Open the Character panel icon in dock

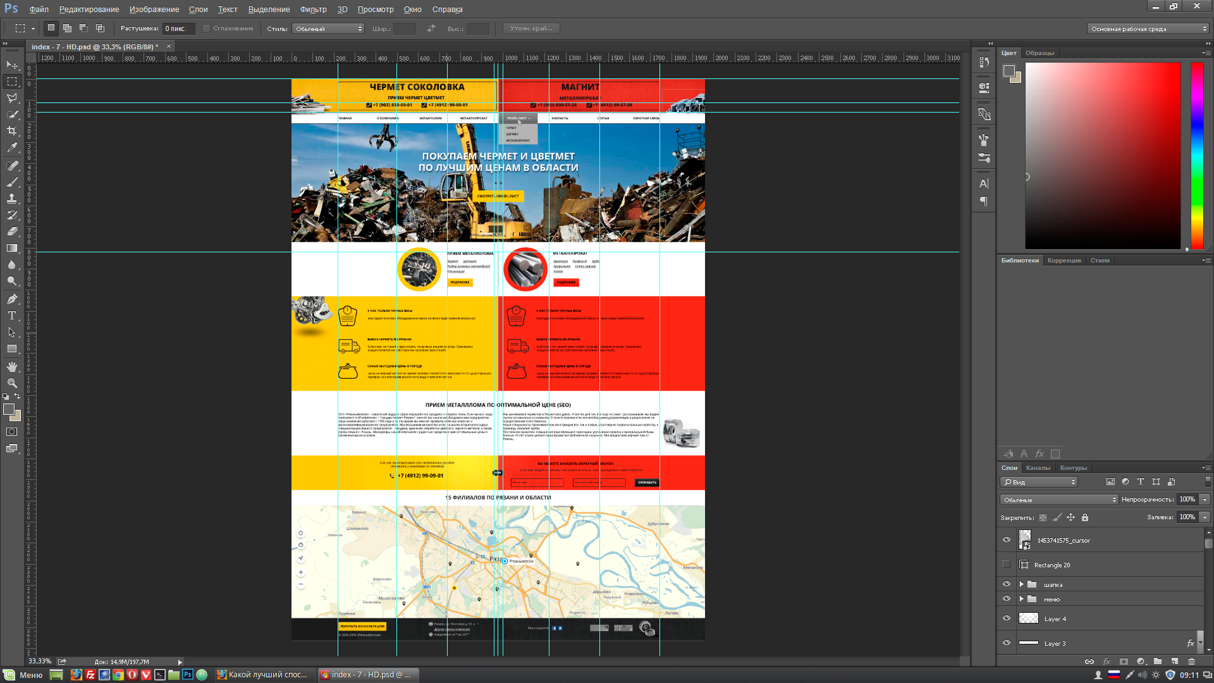click(x=984, y=183)
